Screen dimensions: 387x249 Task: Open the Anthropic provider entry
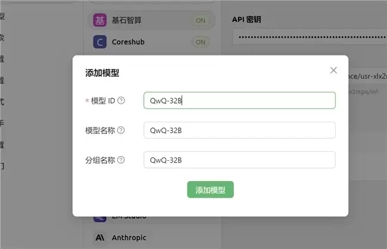129,237
